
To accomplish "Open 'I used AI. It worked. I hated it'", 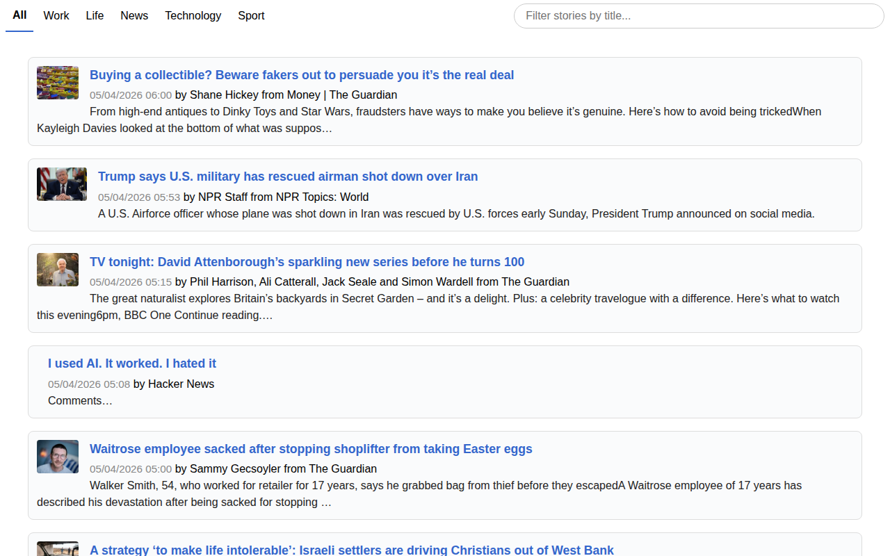I will pyautogui.click(x=132, y=363).
